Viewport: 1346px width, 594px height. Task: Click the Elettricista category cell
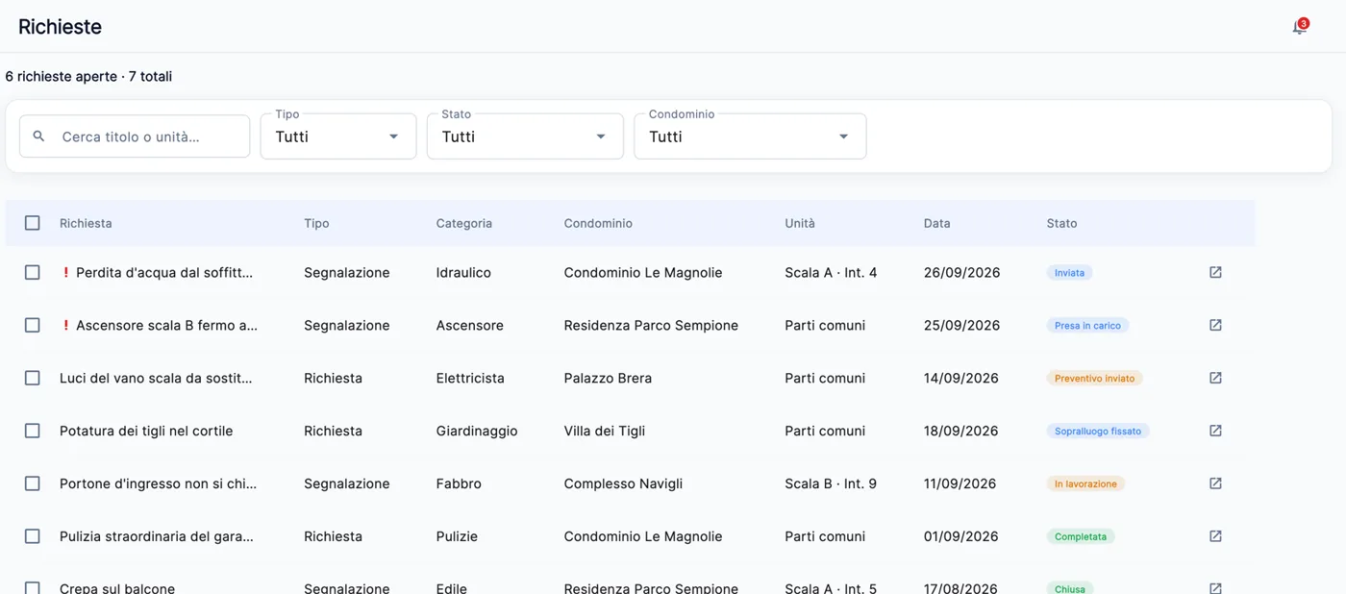[470, 378]
